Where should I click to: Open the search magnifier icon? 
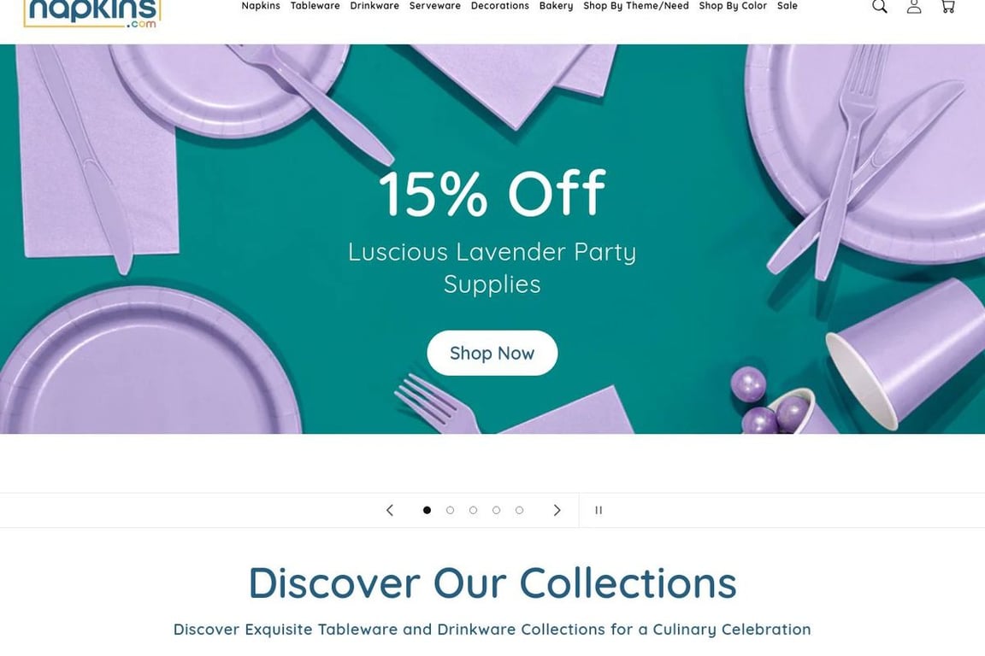point(880,6)
